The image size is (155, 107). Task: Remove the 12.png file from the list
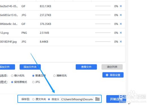[121, 33]
